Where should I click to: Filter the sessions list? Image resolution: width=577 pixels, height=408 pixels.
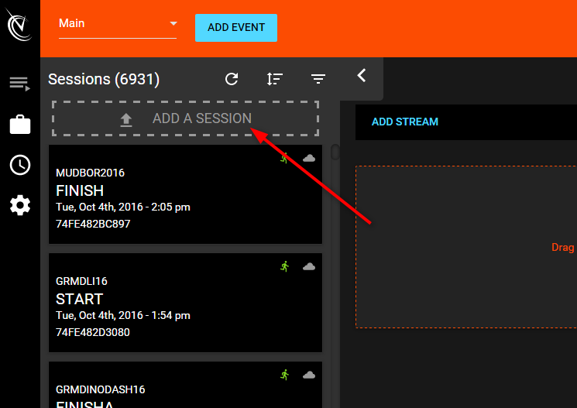point(318,79)
